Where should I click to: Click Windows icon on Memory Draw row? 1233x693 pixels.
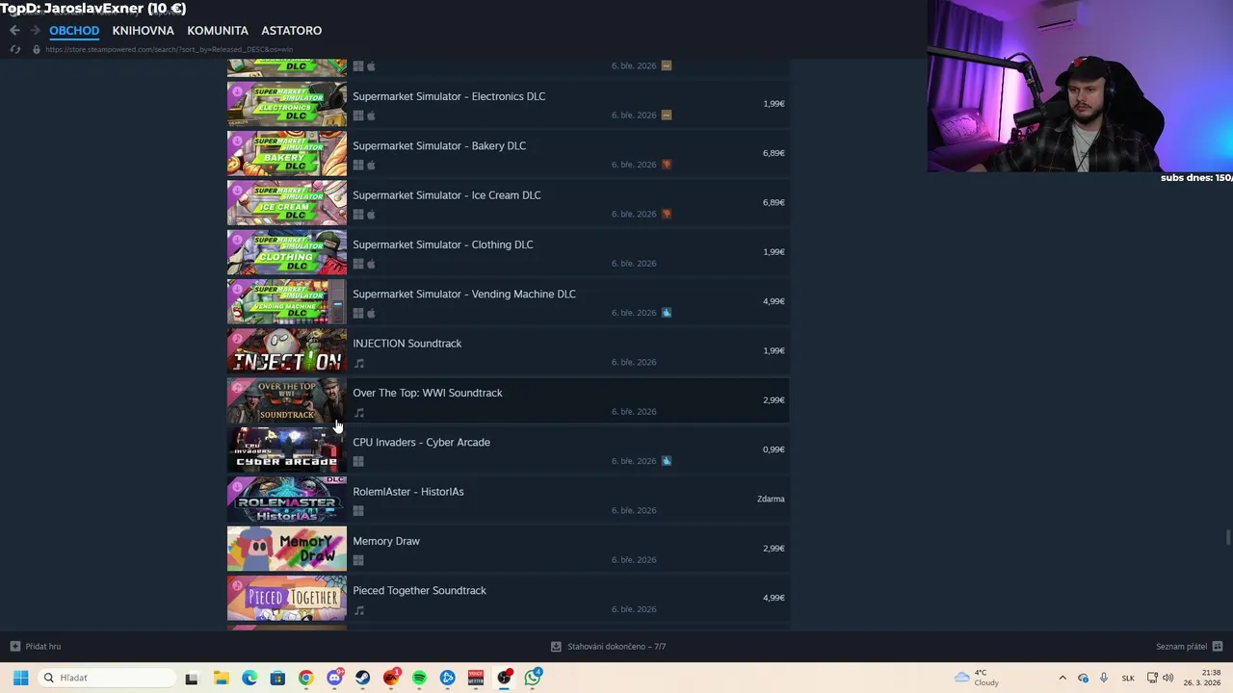pyautogui.click(x=358, y=560)
